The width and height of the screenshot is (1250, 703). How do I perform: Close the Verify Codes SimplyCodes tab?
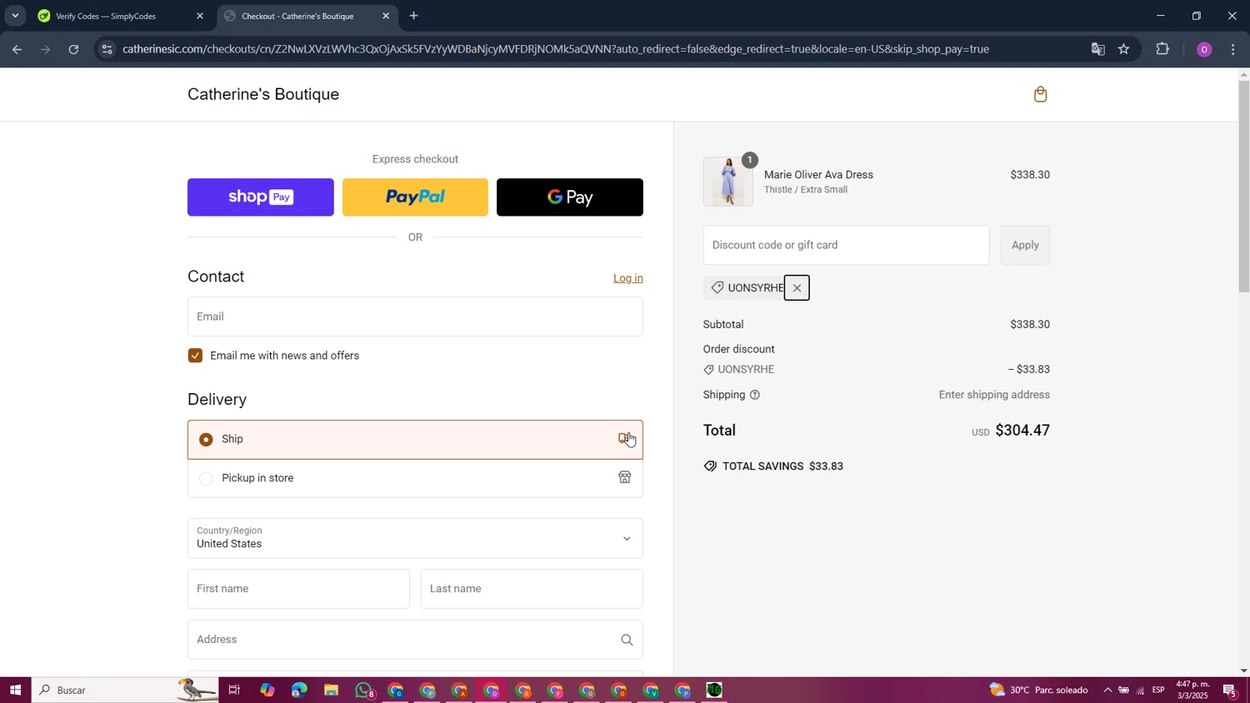(x=200, y=16)
